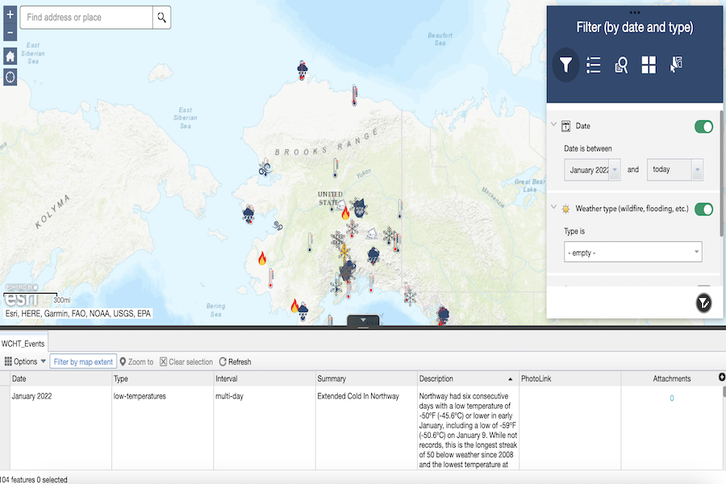Select the thermometer marker below Brooks Range label
Image resolution: width=726 pixels, height=484 pixels.
click(336, 168)
